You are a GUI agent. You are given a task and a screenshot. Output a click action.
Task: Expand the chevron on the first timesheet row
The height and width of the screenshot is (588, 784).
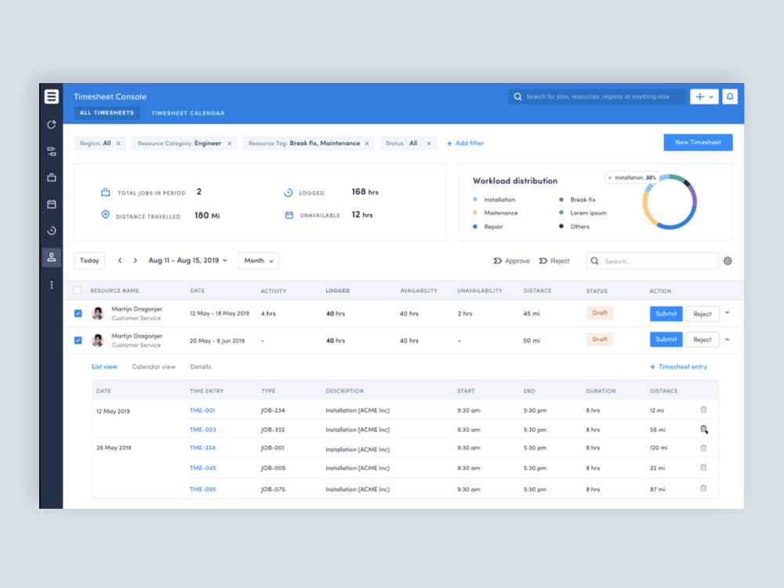[x=728, y=312]
